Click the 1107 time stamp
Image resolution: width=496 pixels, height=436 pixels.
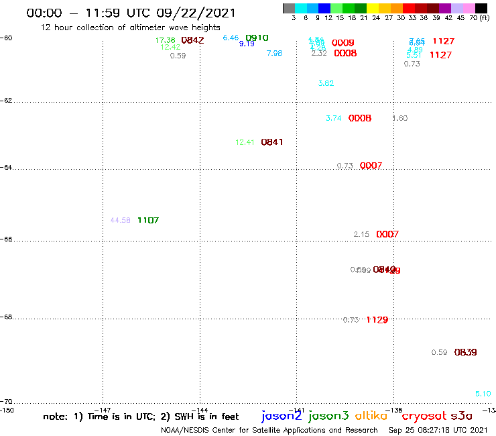148,220
